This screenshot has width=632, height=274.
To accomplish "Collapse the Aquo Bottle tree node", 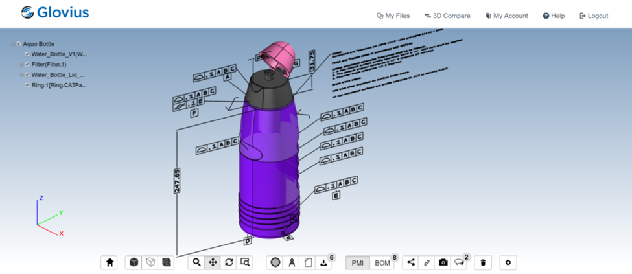I will (12, 44).
